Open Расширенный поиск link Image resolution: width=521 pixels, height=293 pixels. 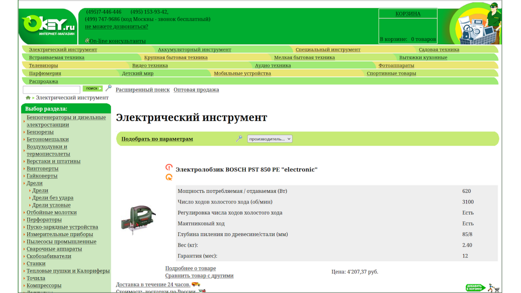142,90
